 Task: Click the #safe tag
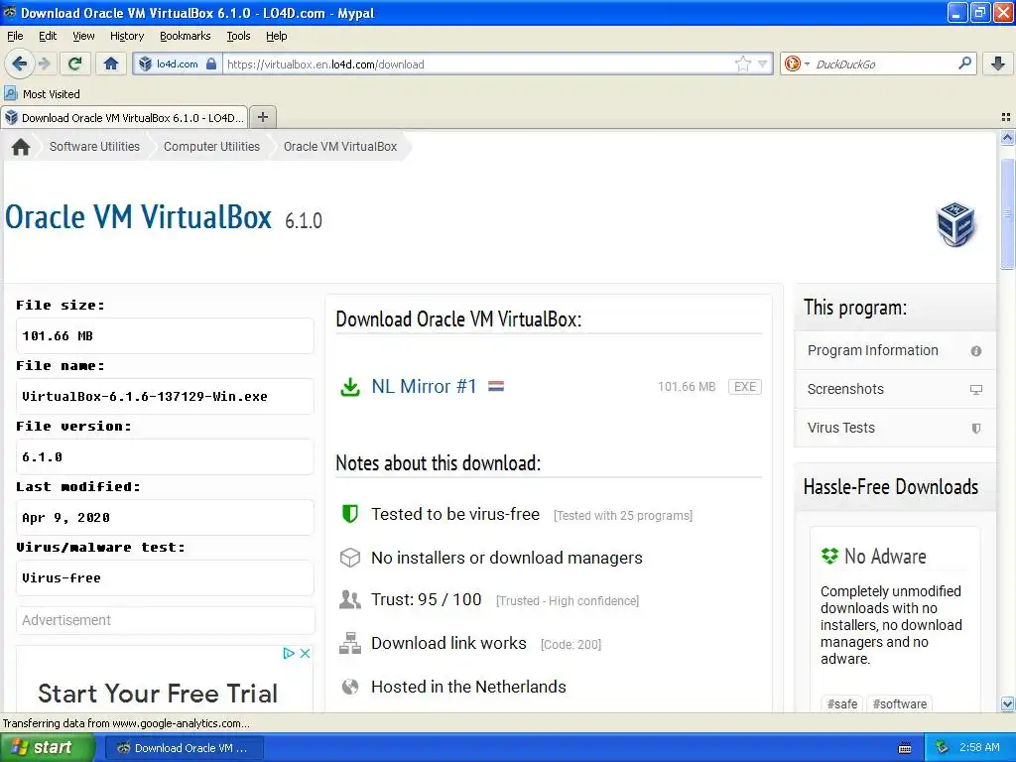pyautogui.click(x=841, y=703)
